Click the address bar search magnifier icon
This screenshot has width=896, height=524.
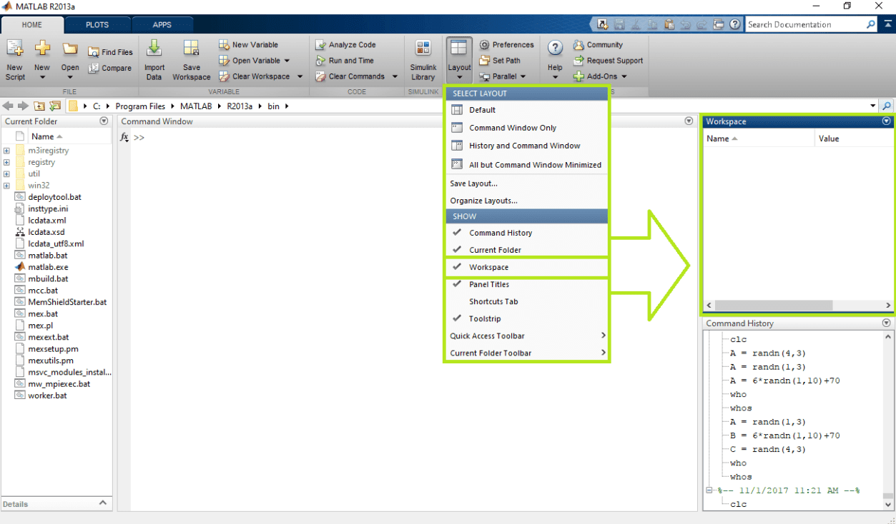click(x=887, y=106)
